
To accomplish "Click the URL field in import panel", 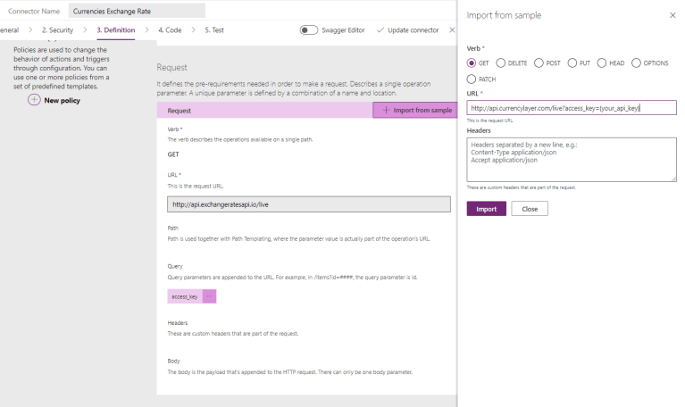I will (x=572, y=108).
